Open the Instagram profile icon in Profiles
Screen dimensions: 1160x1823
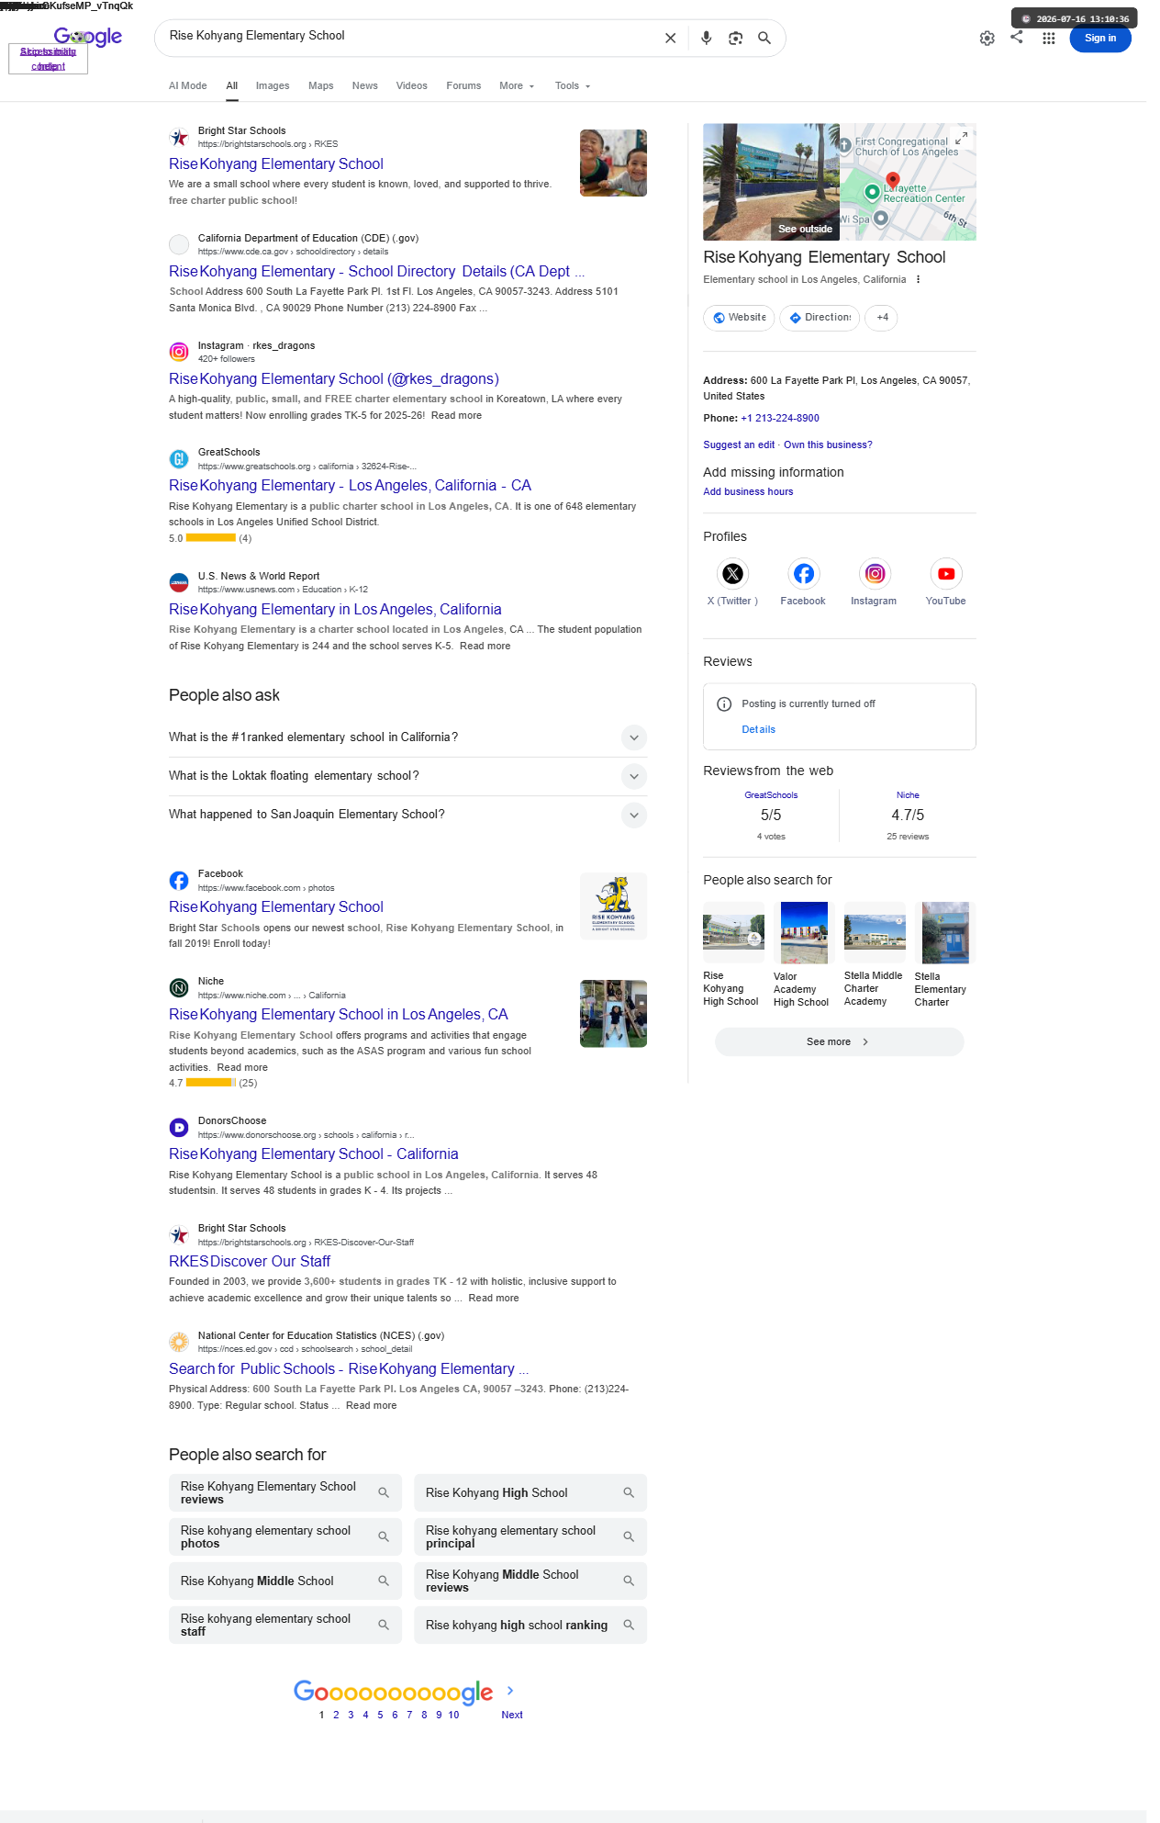[x=875, y=574]
